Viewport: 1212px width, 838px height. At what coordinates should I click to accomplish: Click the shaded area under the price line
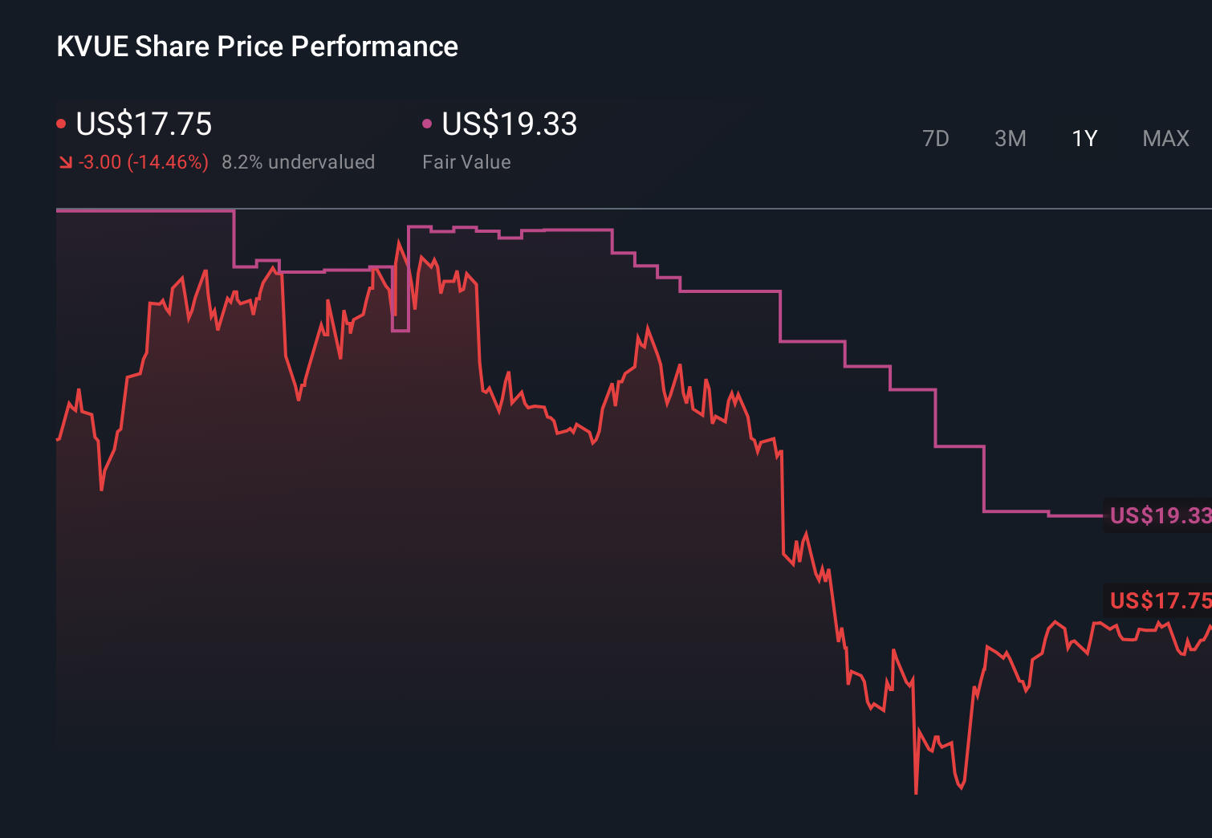(x=321, y=482)
